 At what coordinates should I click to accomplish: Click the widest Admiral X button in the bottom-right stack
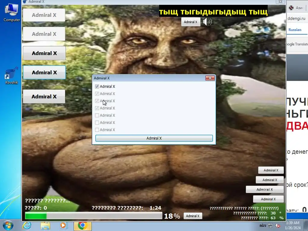(265, 189)
